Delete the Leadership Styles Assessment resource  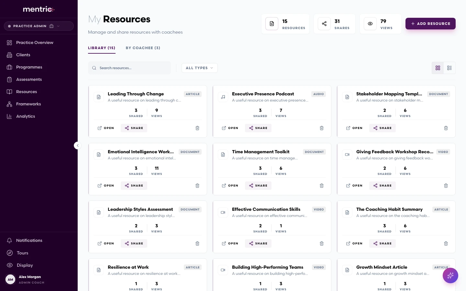[x=197, y=243]
